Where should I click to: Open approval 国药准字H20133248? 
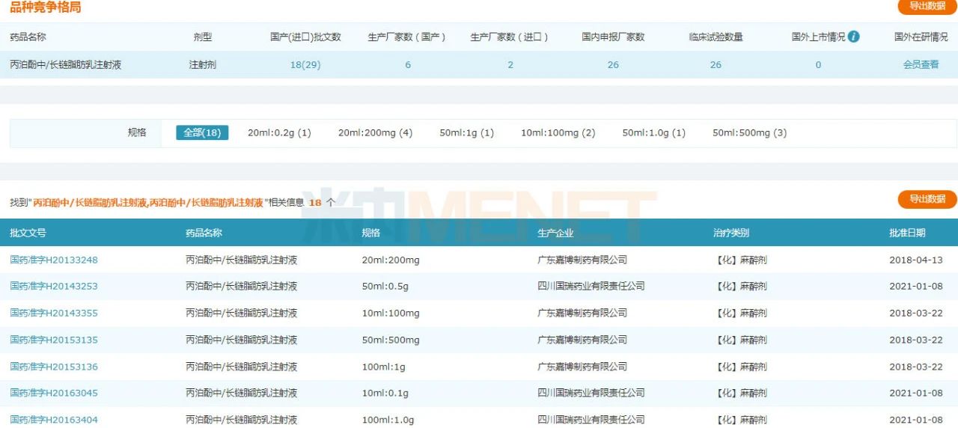54,260
